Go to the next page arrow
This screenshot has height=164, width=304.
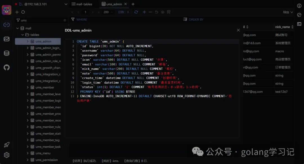[x=93, y=12]
